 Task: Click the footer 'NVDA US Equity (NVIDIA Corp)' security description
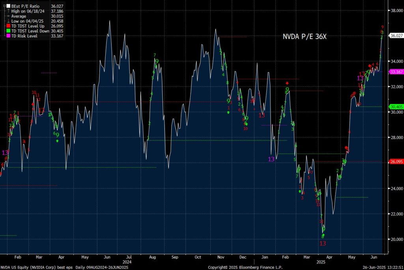pos(28,267)
